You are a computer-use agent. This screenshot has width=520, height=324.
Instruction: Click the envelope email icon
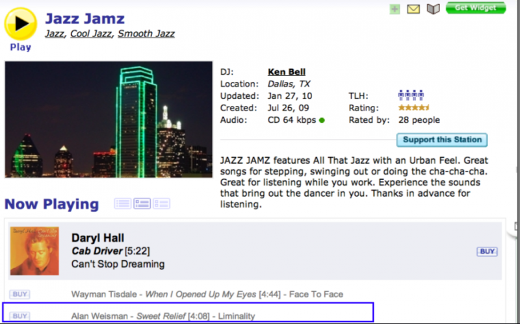[413, 9]
